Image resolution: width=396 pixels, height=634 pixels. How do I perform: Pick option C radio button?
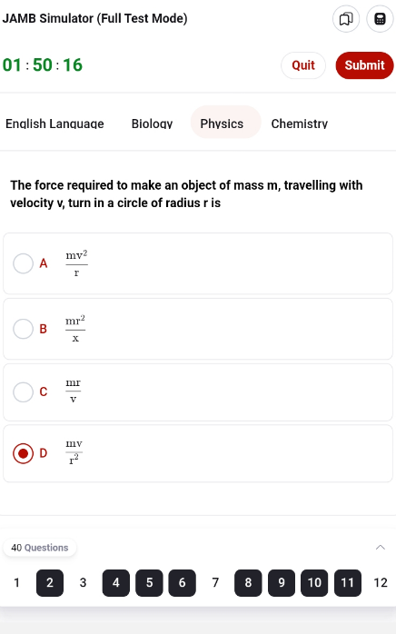[x=23, y=392]
